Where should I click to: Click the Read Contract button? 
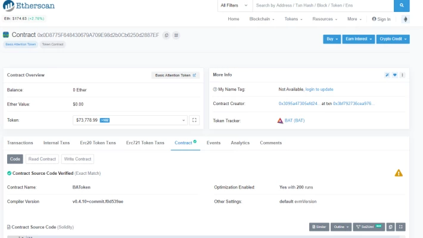42,159
